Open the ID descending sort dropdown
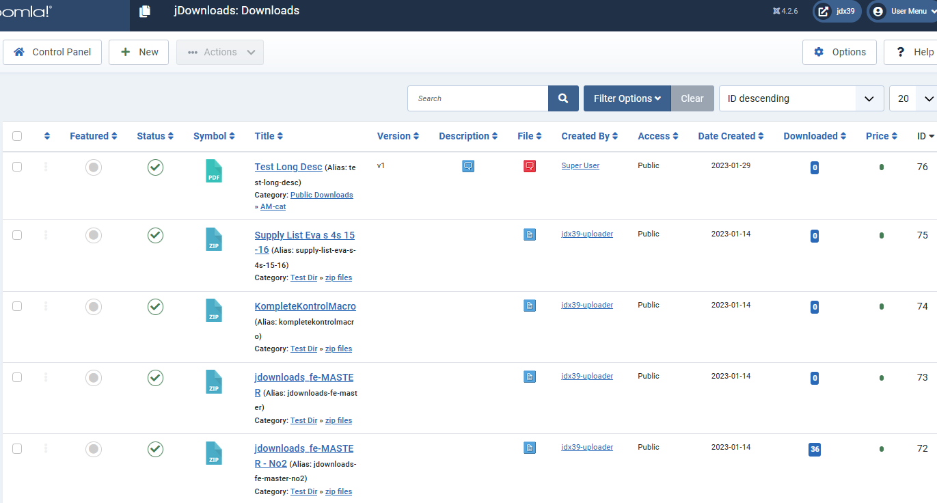The image size is (937, 503). [801, 98]
